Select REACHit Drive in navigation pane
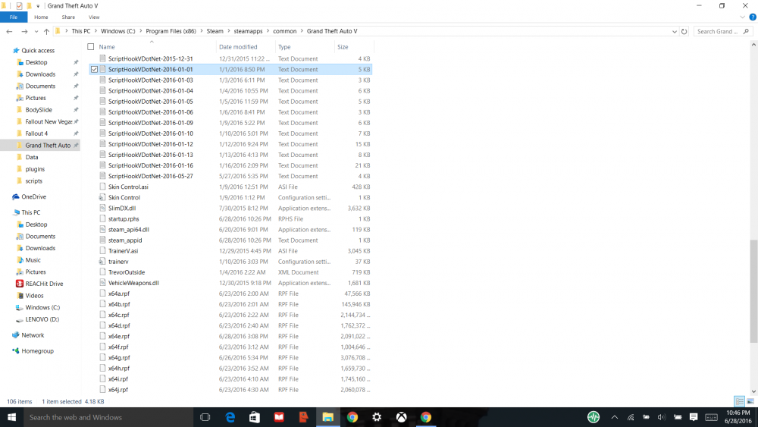Image resolution: width=758 pixels, height=427 pixels. pyautogui.click(x=44, y=284)
